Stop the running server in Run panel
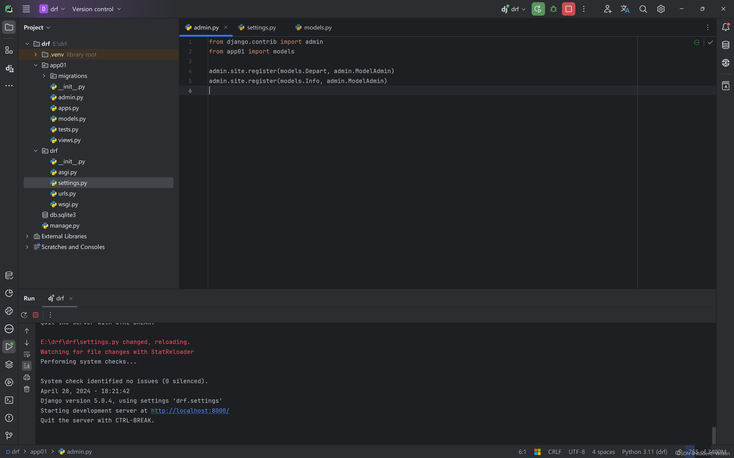The image size is (734, 458). click(35, 315)
